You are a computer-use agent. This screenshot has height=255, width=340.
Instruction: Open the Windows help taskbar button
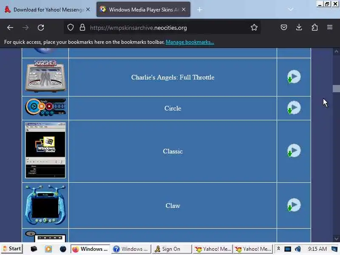click(131, 249)
